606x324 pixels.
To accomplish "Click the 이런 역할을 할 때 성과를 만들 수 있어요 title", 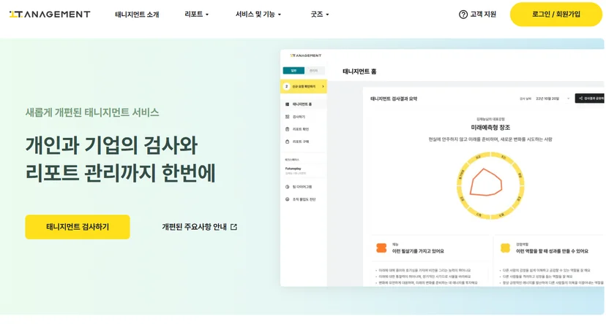I will pyautogui.click(x=552, y=251).
